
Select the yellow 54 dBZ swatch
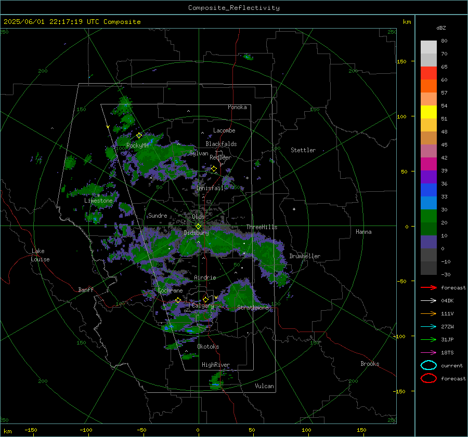(428, 112)
